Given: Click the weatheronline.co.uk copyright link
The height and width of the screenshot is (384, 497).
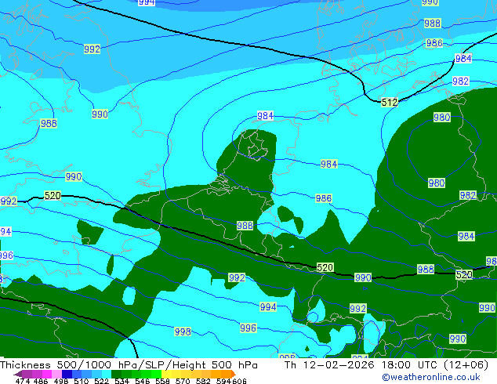Looking at the screenshot, I should (x=431, y=377).
